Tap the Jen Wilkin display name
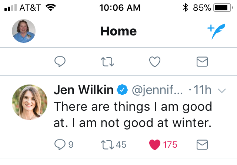 coord(84,90)
